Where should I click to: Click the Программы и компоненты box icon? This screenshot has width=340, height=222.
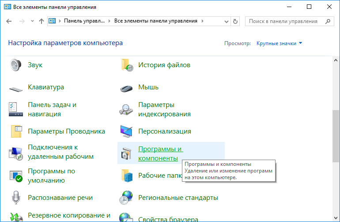click(126, 153)
